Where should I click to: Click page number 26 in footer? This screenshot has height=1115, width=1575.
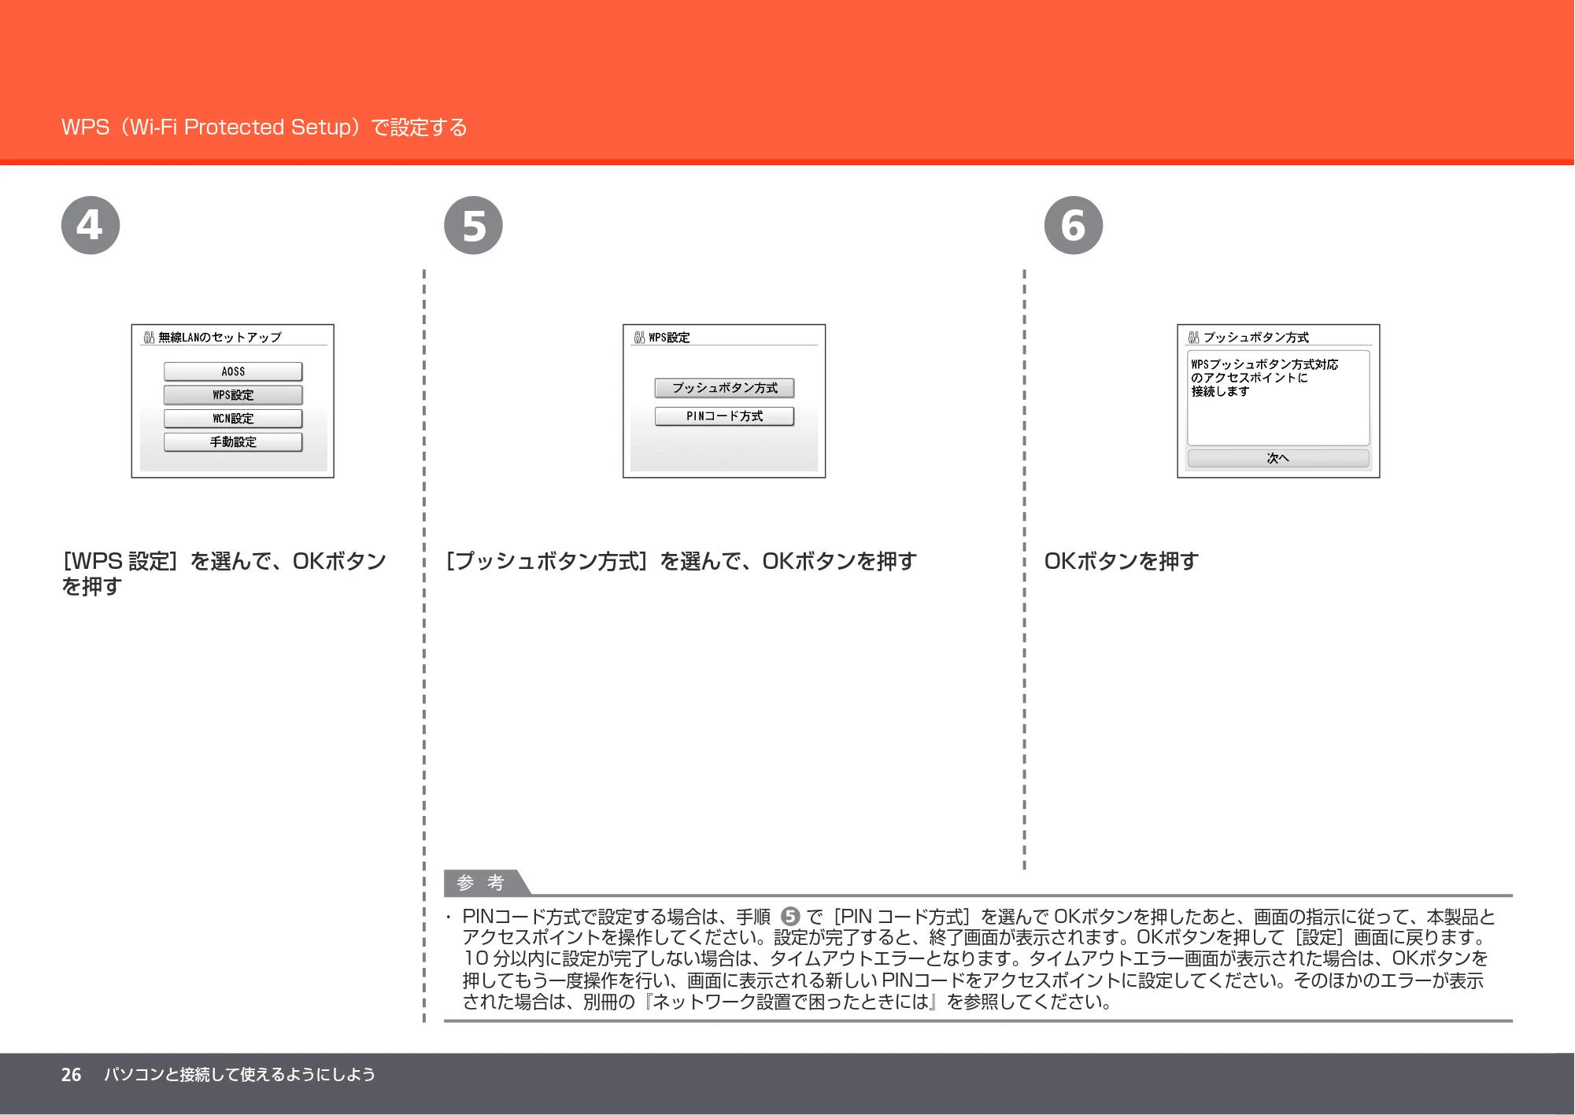point(71,1075)
